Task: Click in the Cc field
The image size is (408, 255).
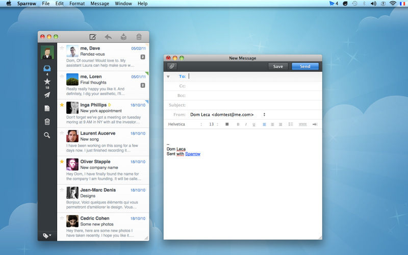Action: click(254, 86)
